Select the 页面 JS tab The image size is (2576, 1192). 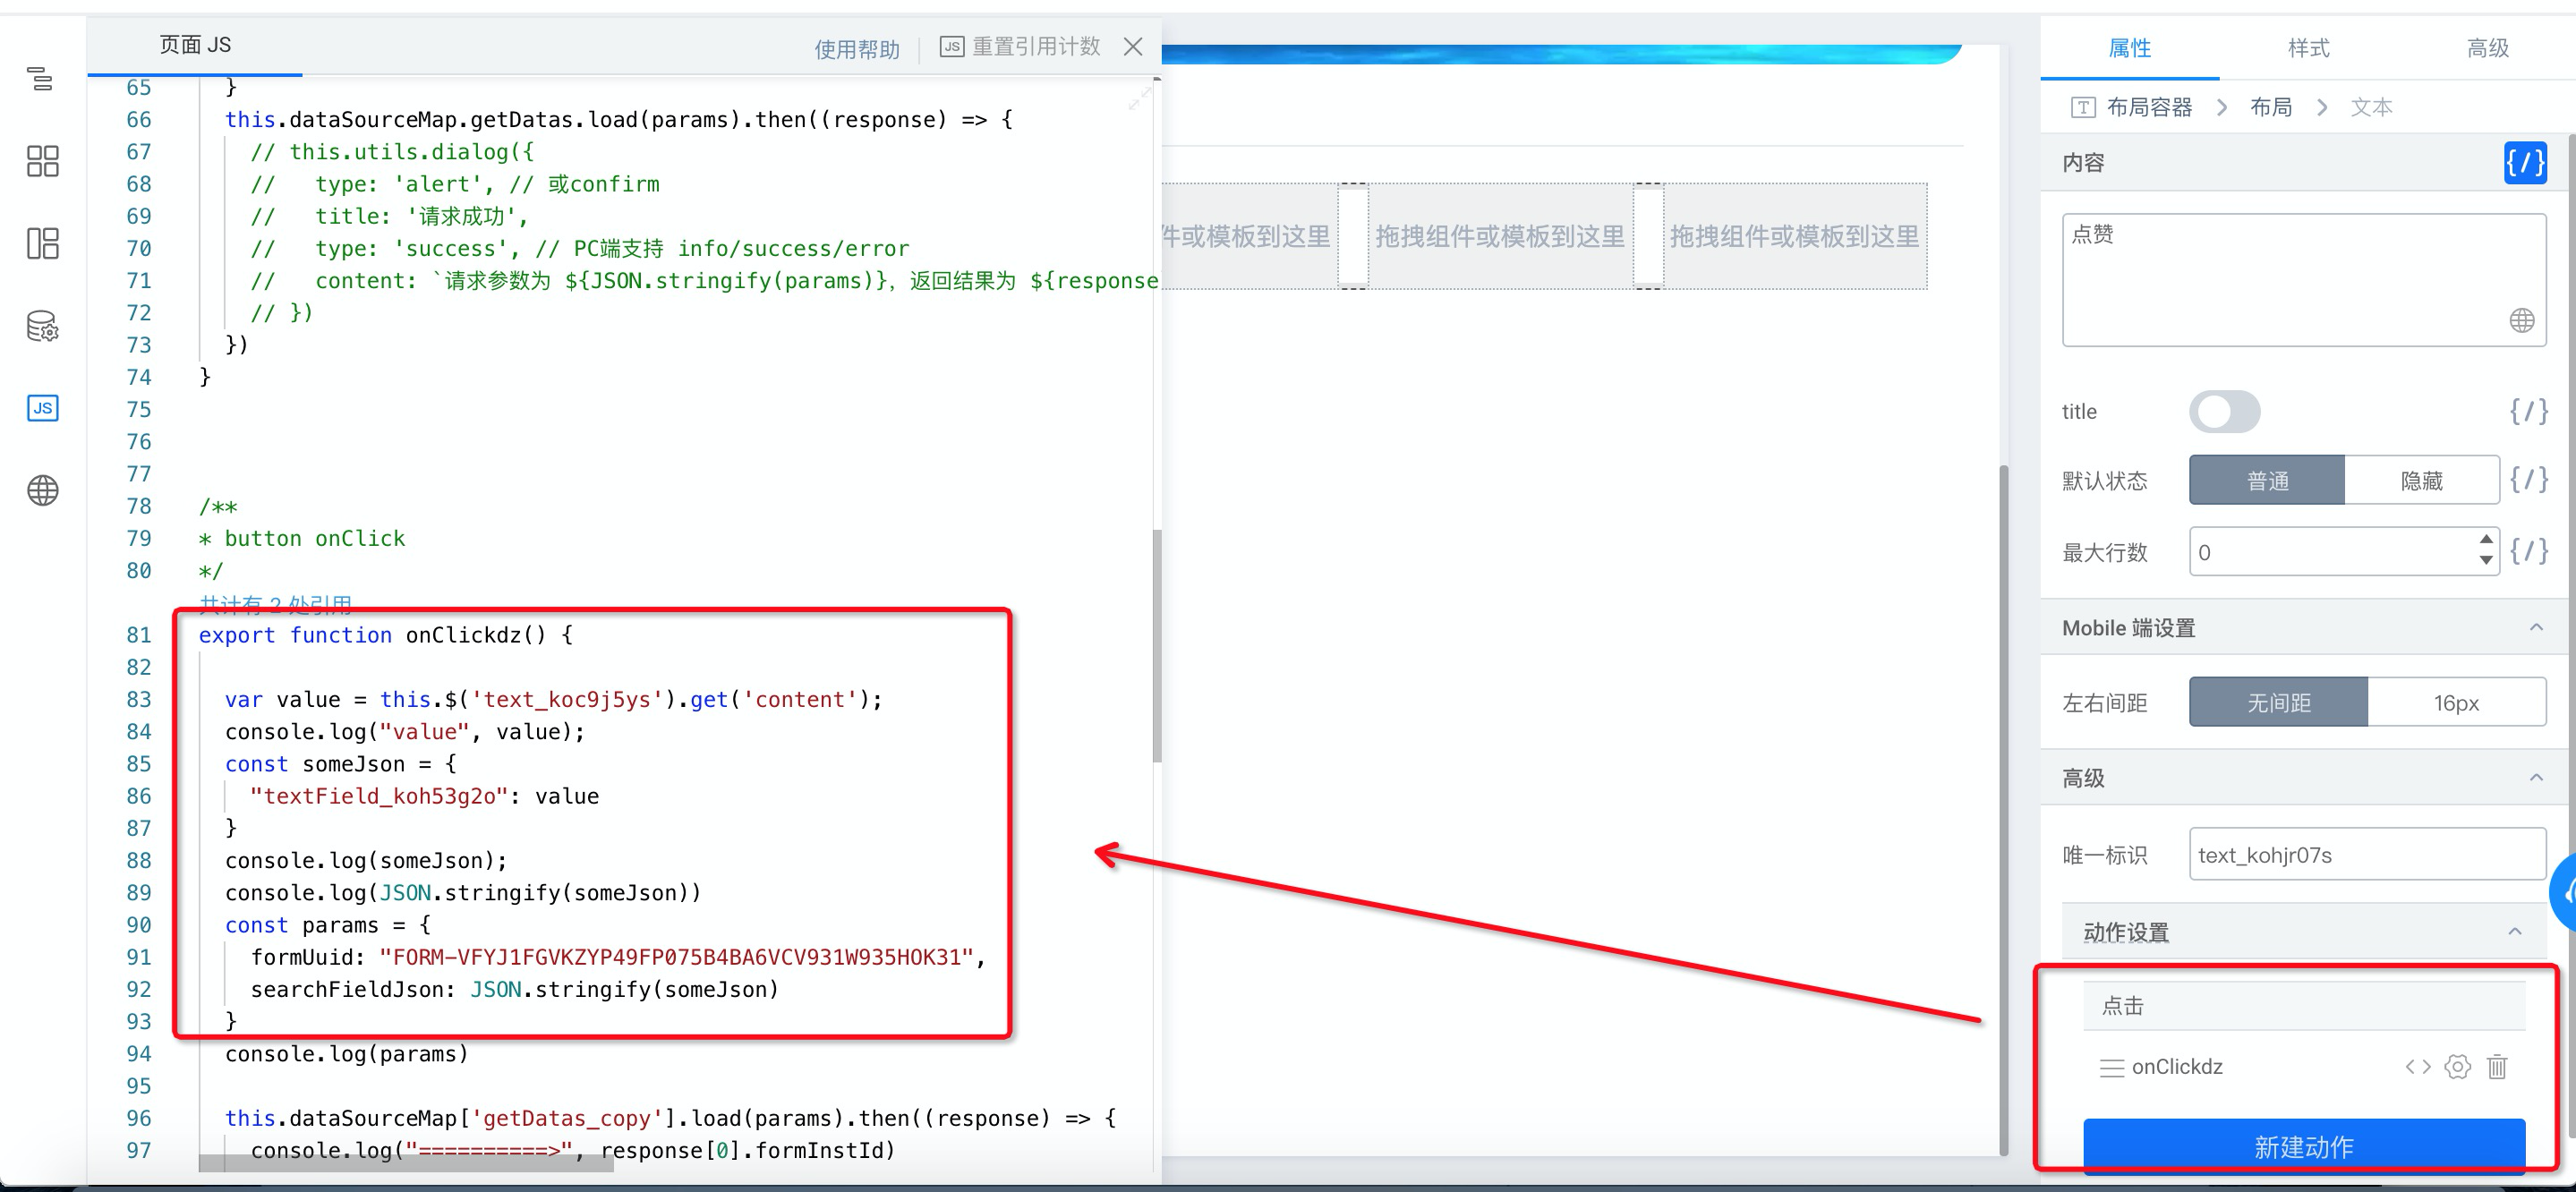point(195,45)
